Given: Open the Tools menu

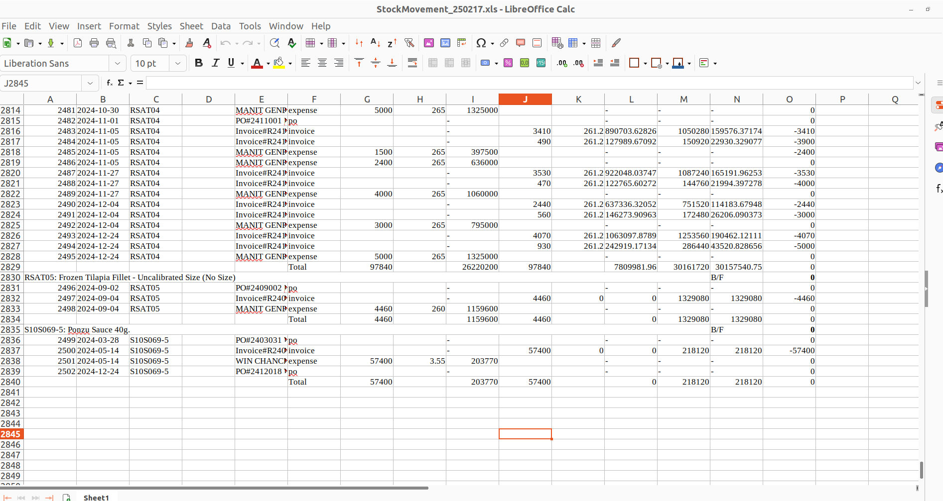Looking at the screenshot, I should pos(250,26).
